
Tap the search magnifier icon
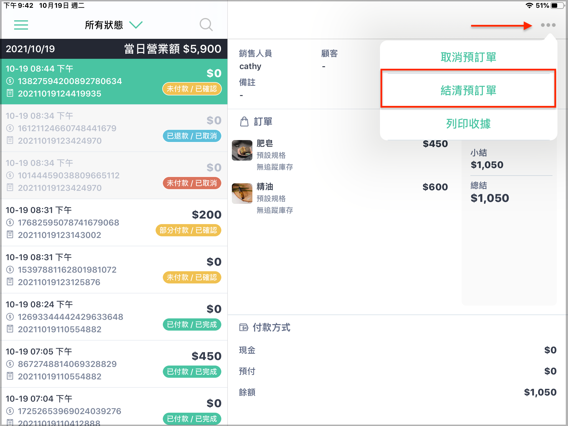pos(206,25)
